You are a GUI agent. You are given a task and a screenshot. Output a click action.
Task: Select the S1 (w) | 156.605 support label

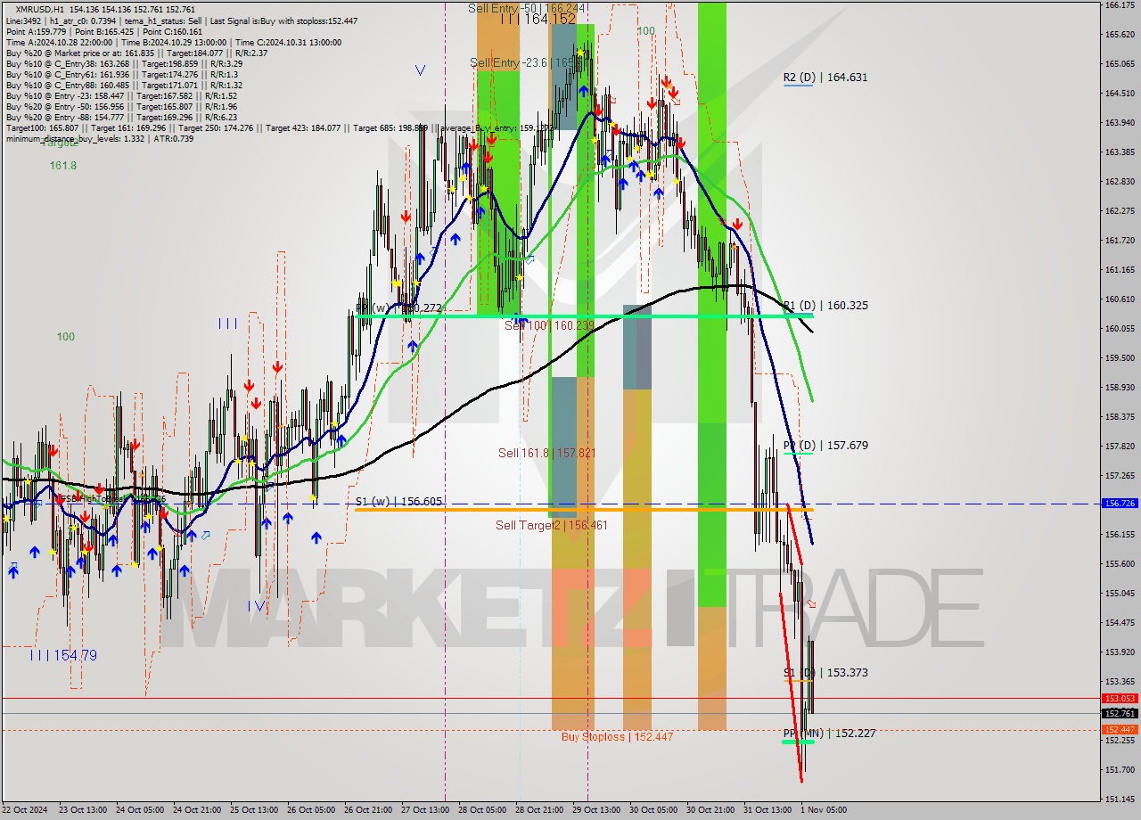tap(398, 502)
